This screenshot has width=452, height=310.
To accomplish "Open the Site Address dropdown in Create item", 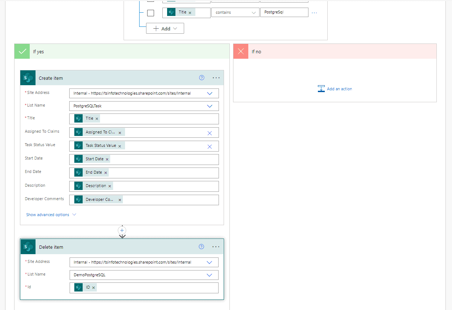I will [x=210, y=93].
